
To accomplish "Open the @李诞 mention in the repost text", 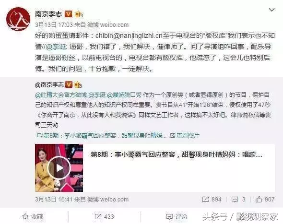I will point(56,47).
